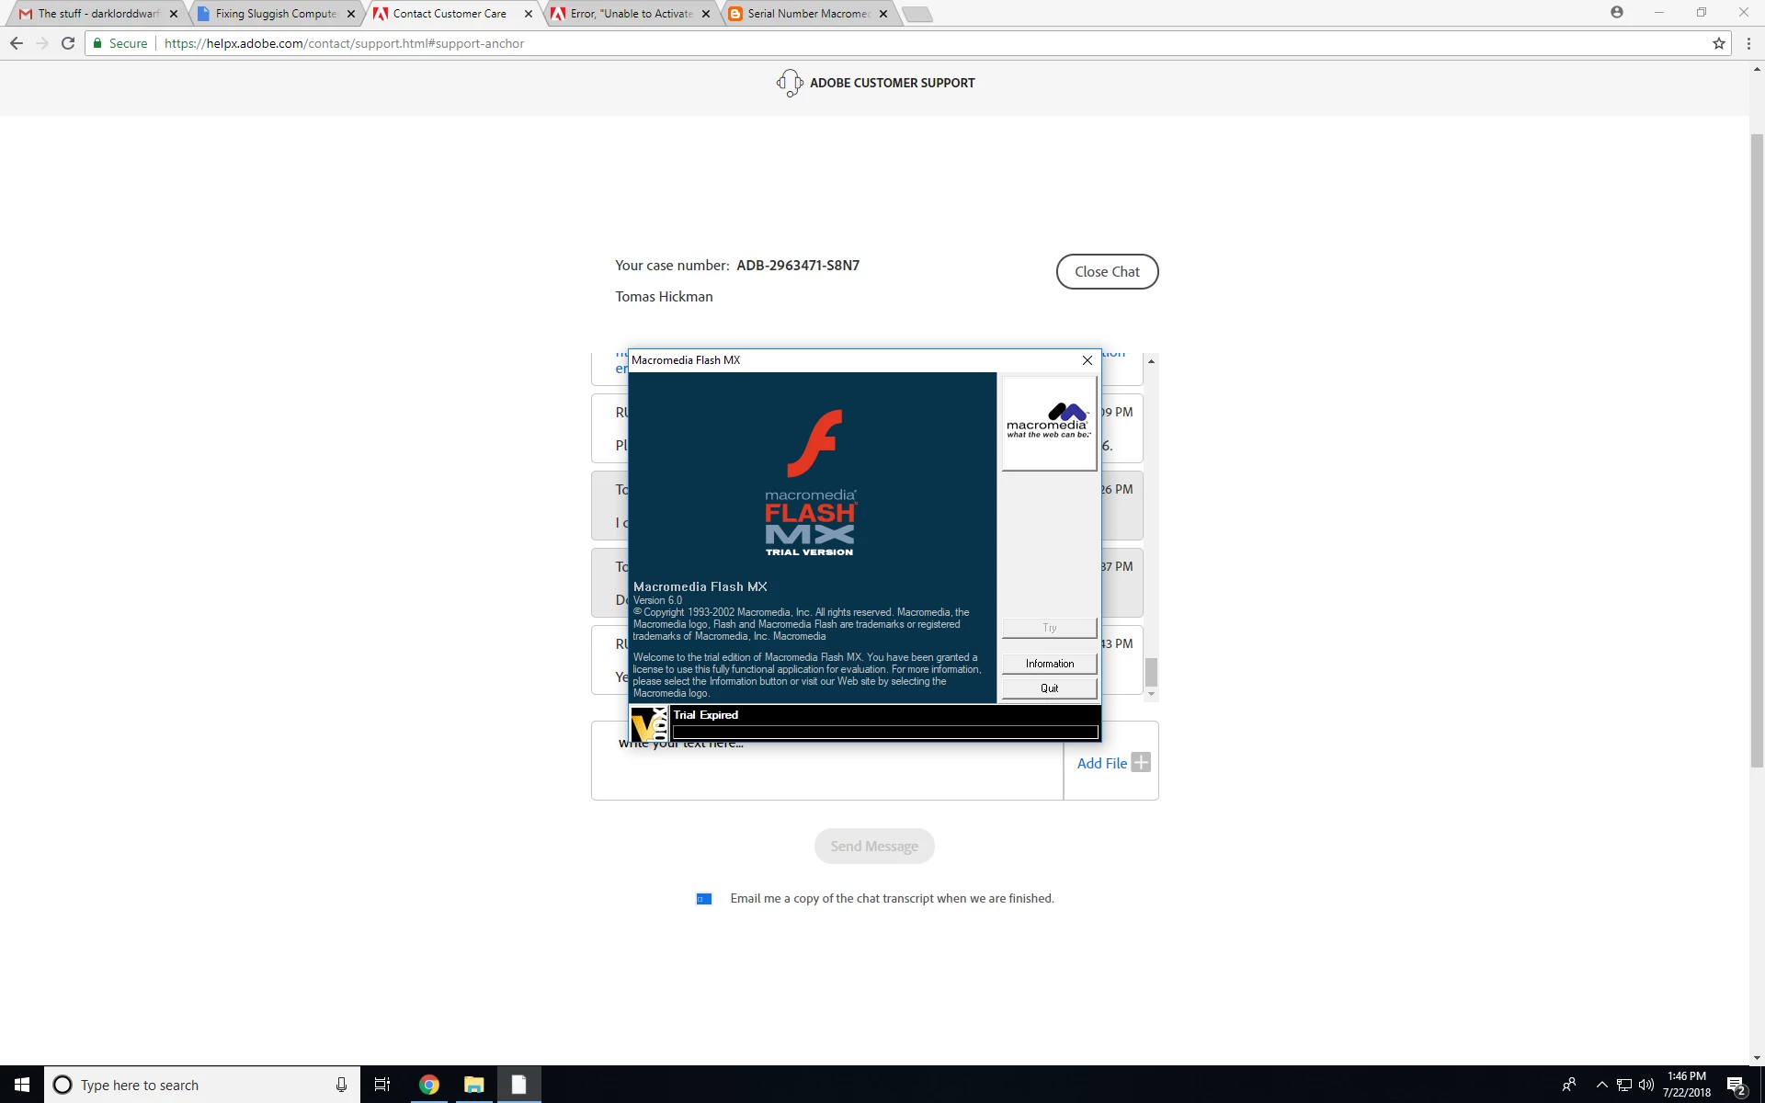
Task: Open Chrome from the Windows taskbar
Action: (x=428, y=1085)
